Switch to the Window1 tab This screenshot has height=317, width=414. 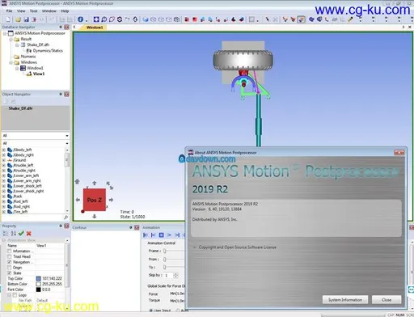coord(94,27)
